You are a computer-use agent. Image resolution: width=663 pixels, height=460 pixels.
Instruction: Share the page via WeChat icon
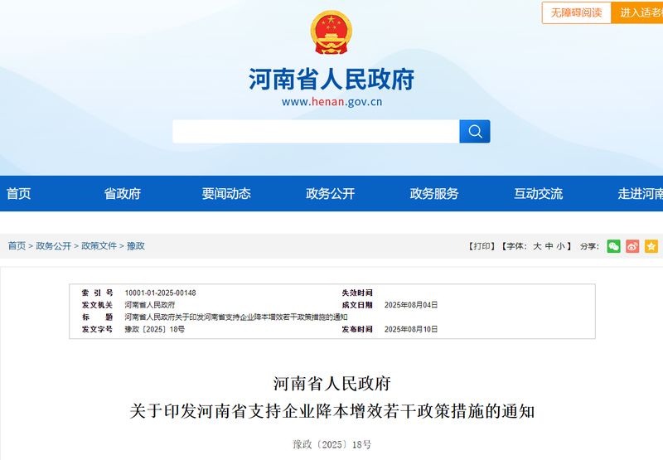613,246
